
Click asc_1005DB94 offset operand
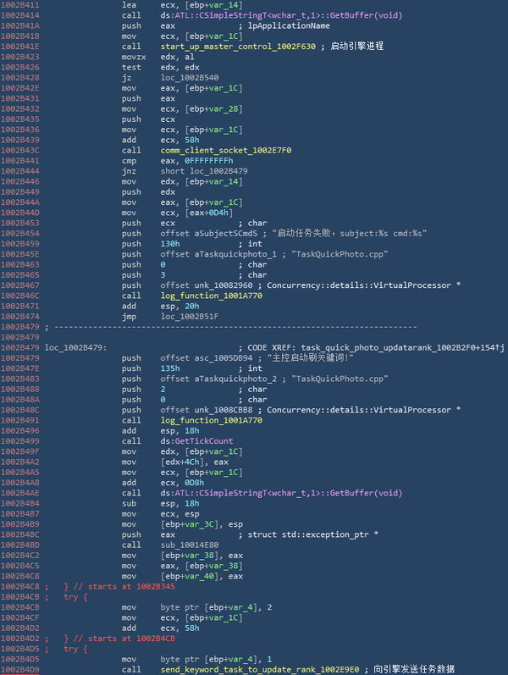coord(207,357)
